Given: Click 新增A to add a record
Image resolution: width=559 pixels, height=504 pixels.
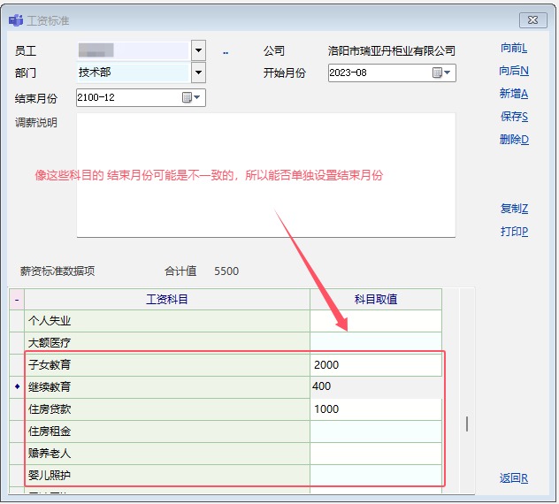Looking at the screenshot, I should point(513,94).
